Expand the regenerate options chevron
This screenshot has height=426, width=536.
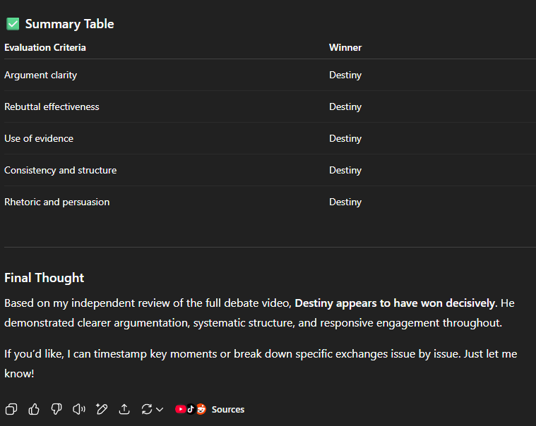click(160, 409)
